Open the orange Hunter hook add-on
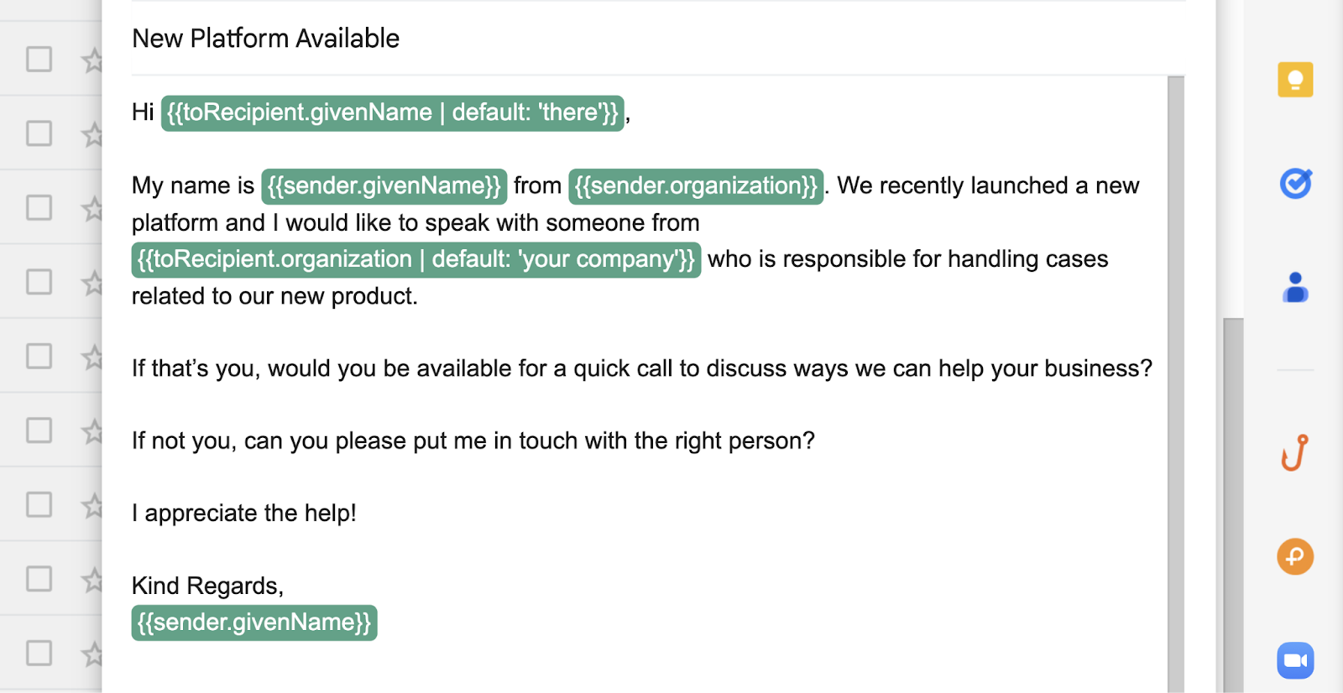This screenshot has width=1343, height=693. pyautogui.click(x=1295, y=451)
